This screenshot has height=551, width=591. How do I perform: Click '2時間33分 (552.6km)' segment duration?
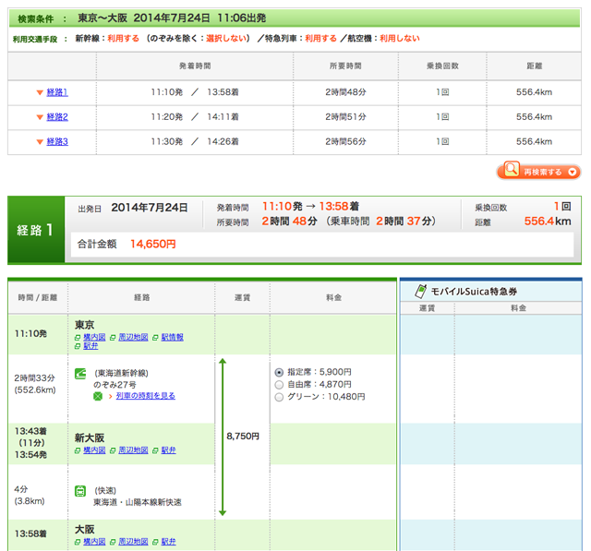(x=35, y=384)
